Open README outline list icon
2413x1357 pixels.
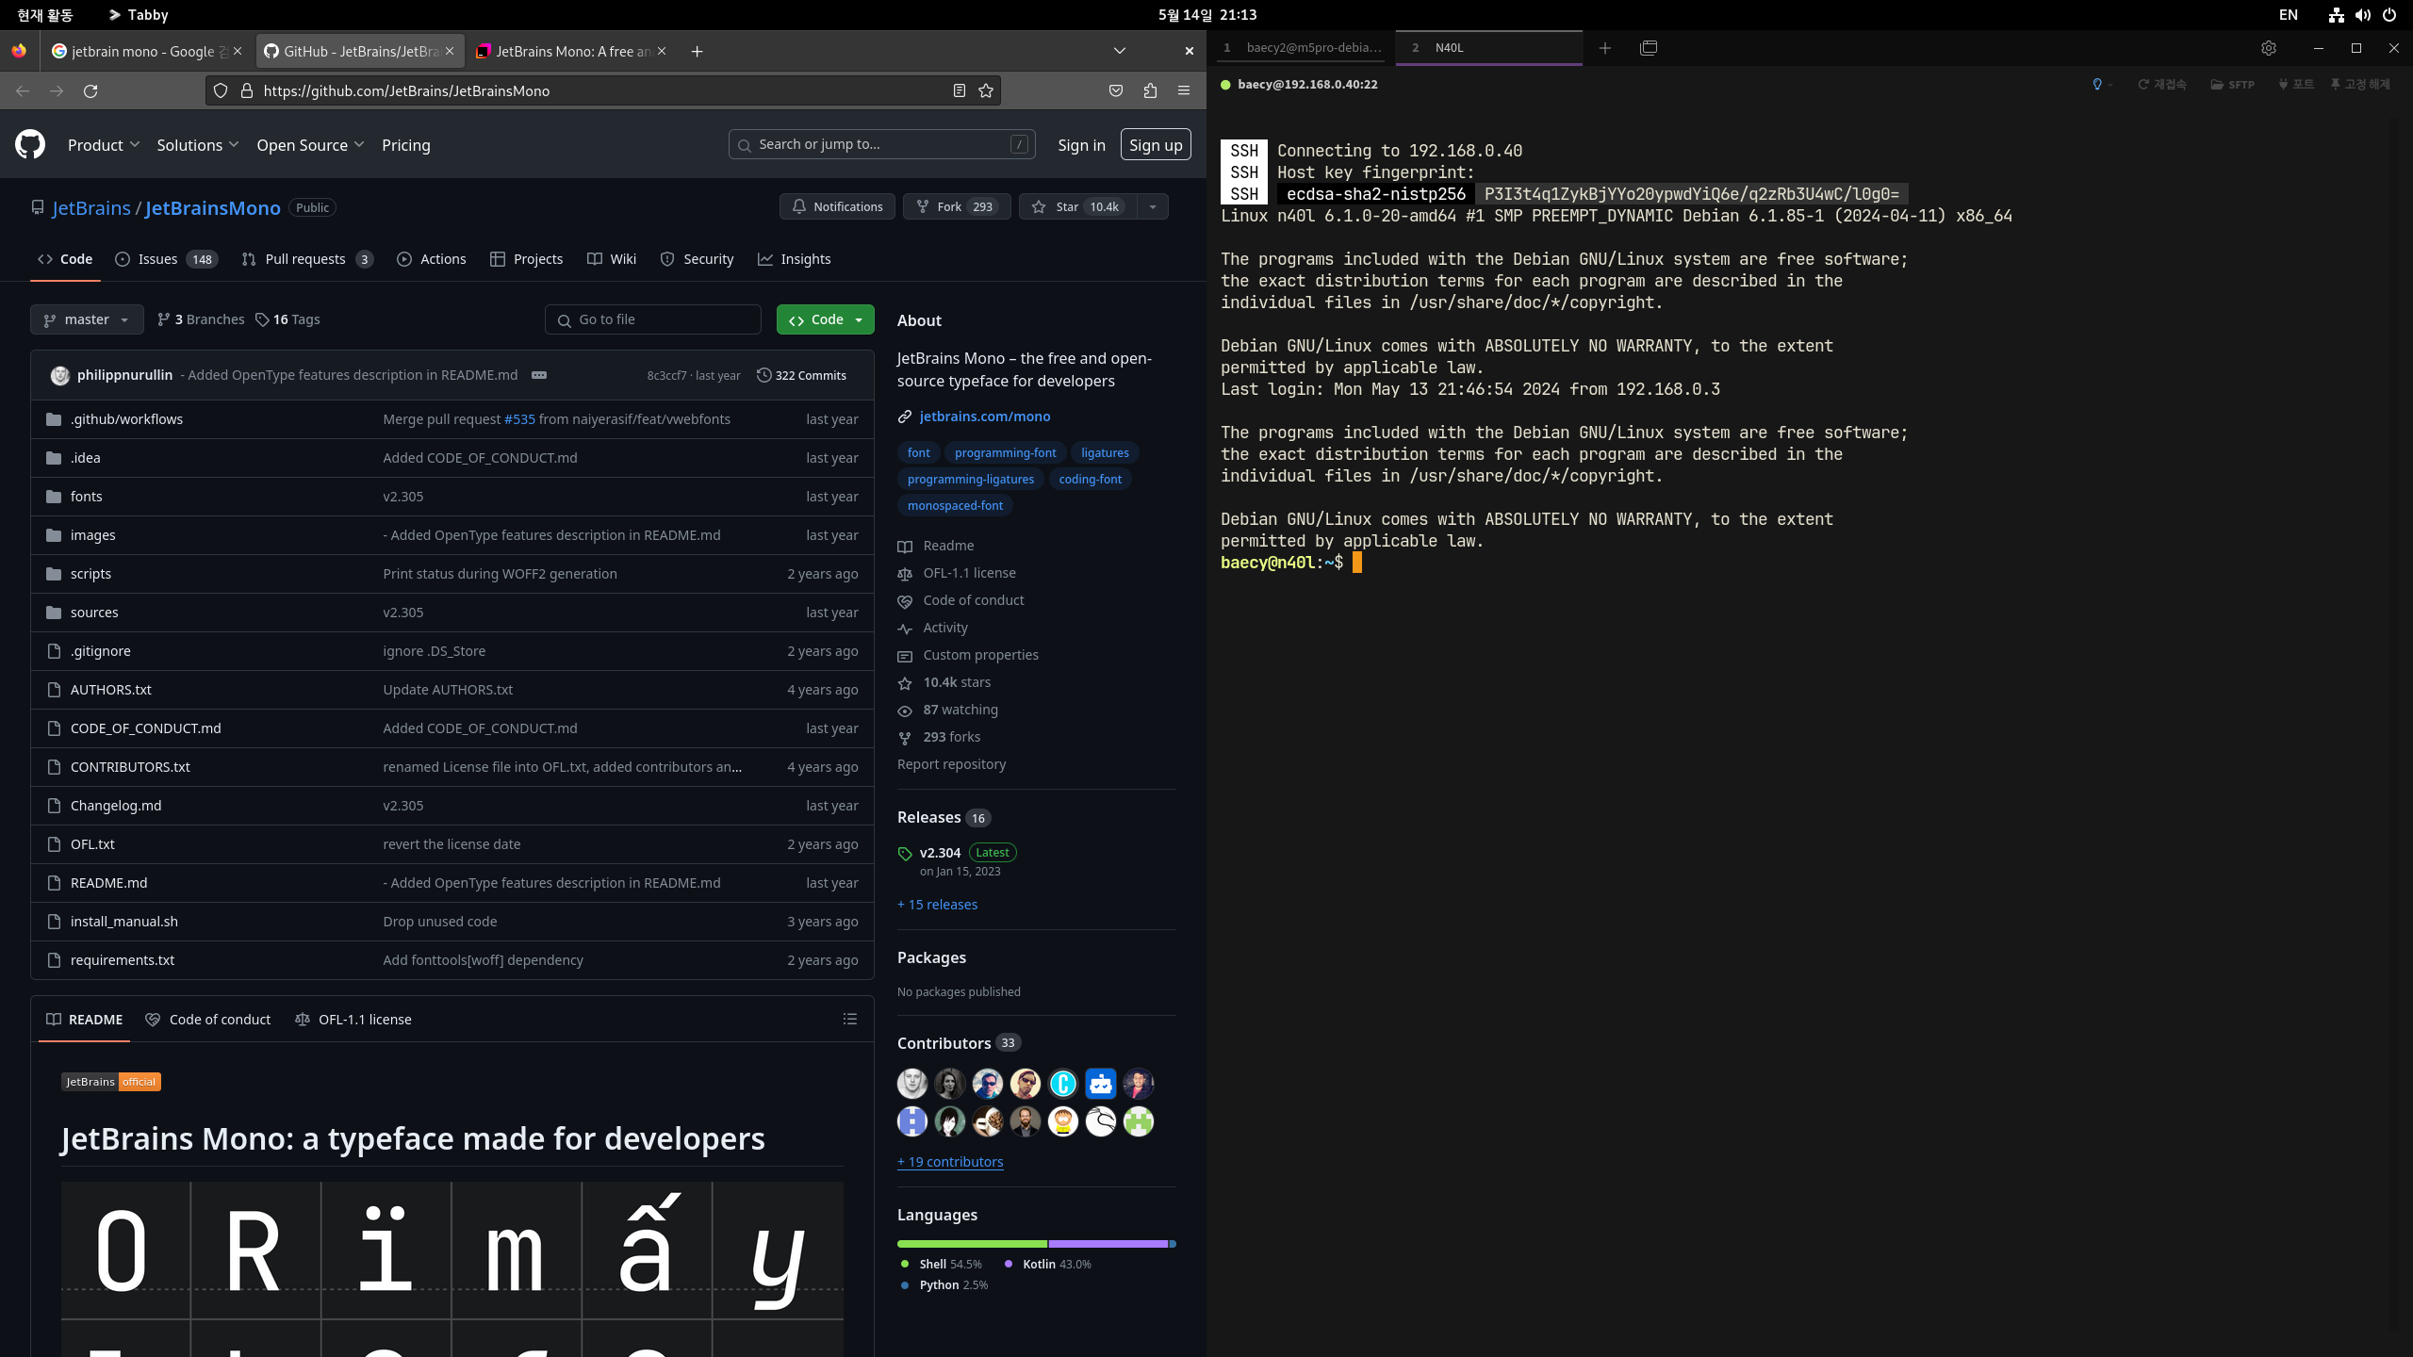[849, 1019]
